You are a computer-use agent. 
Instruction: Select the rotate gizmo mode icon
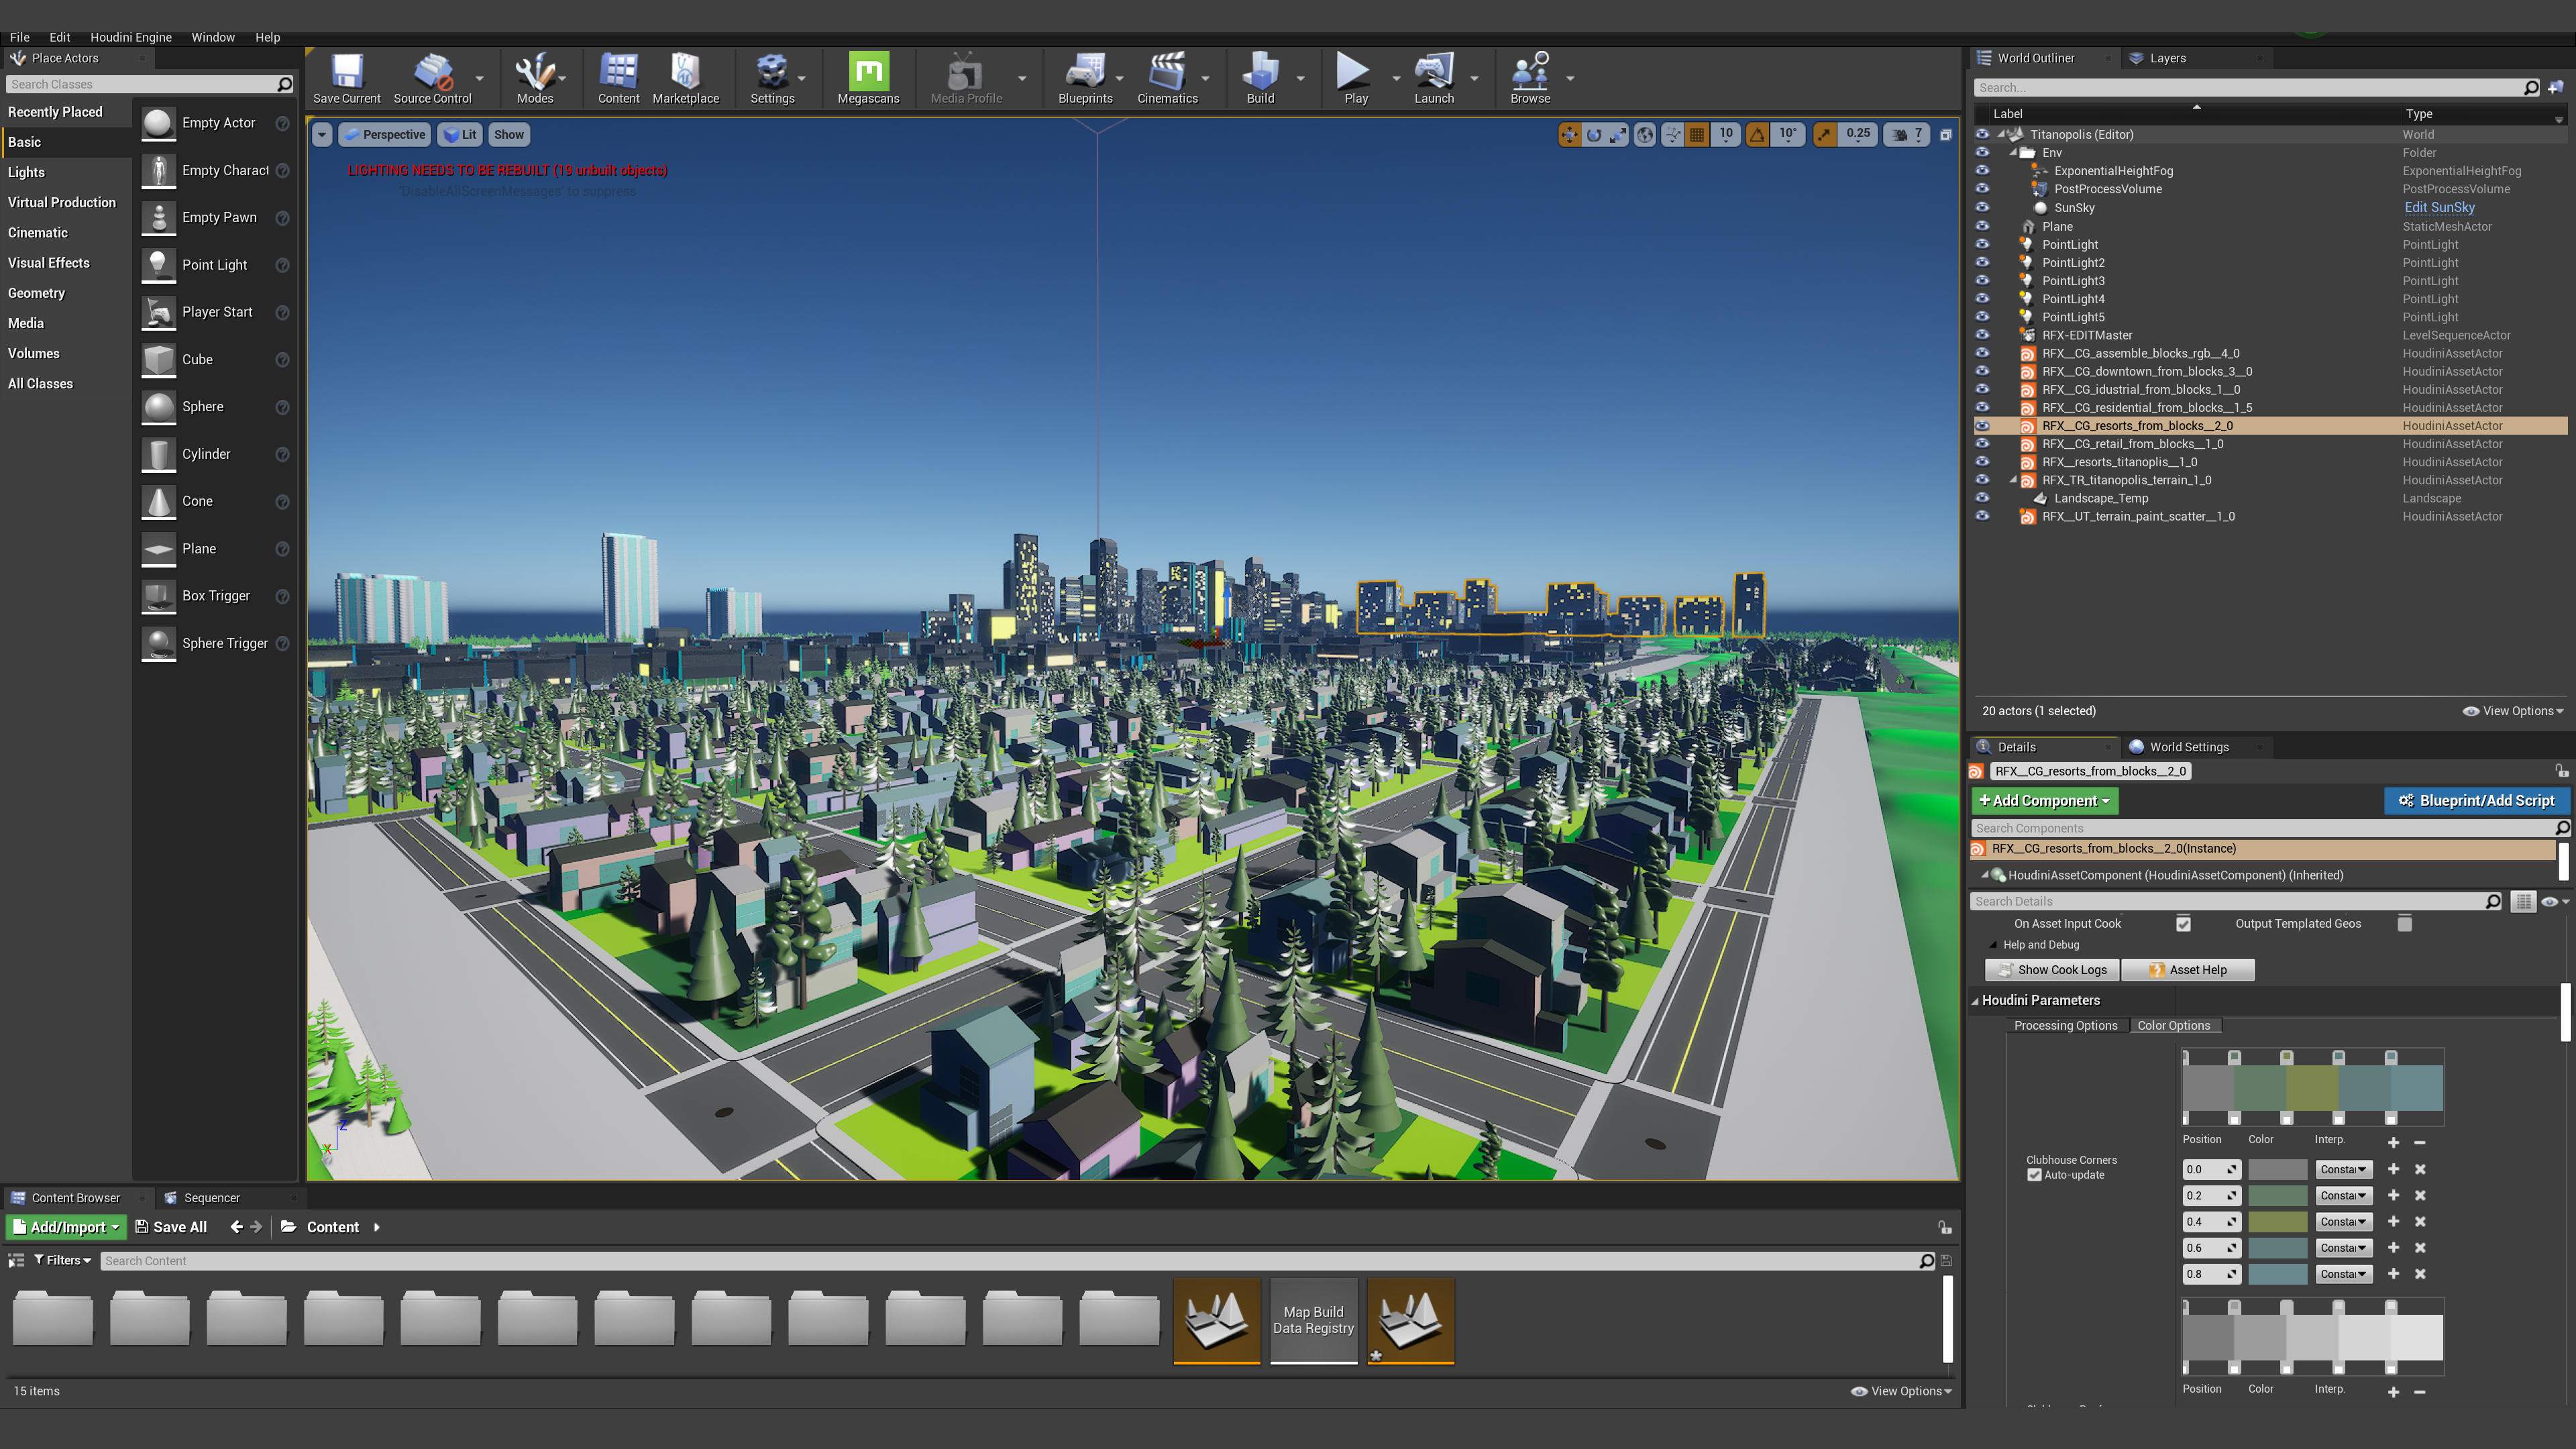click(1594, 134)
